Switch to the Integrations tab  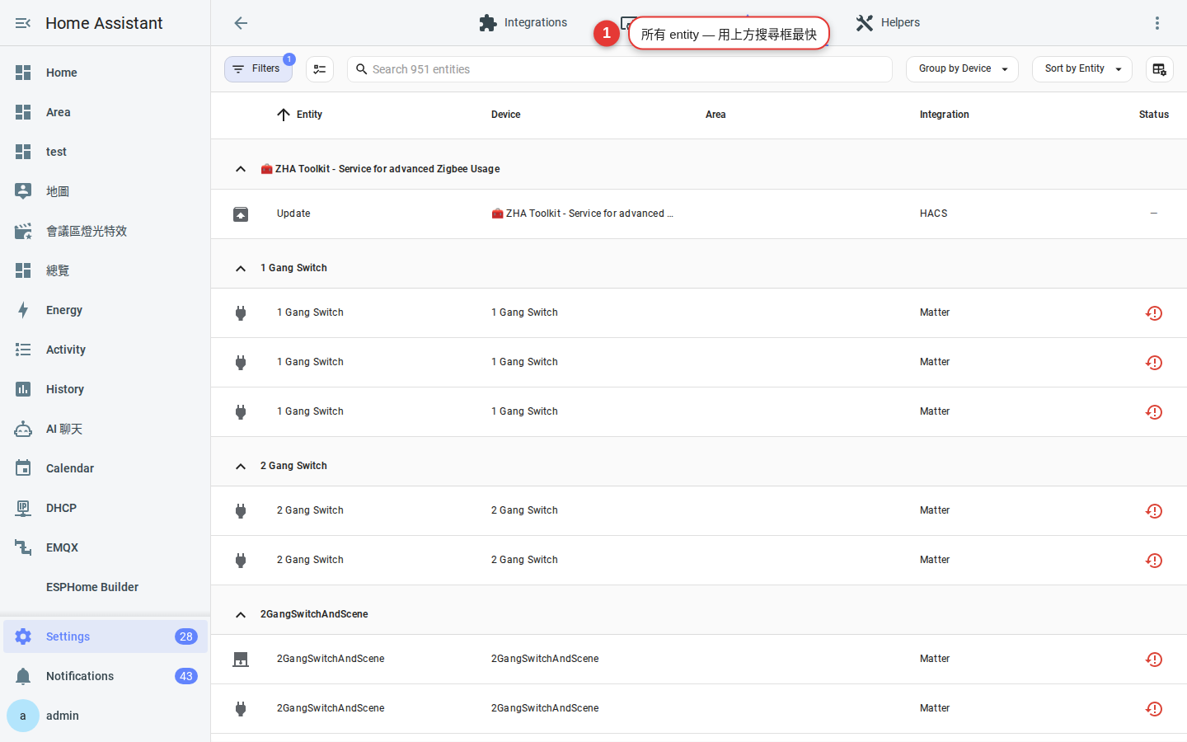coord(523,23)
